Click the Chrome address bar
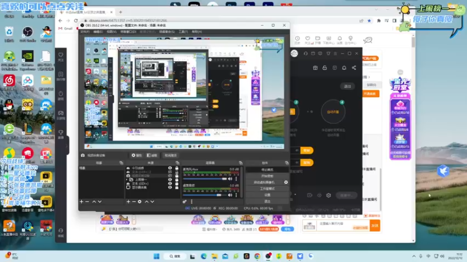The height and width of the screenshot is (262, 467). (221, 20)
